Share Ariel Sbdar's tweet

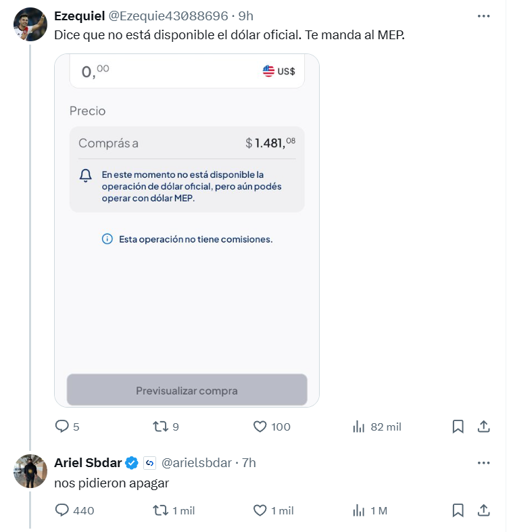click(484, 510)
